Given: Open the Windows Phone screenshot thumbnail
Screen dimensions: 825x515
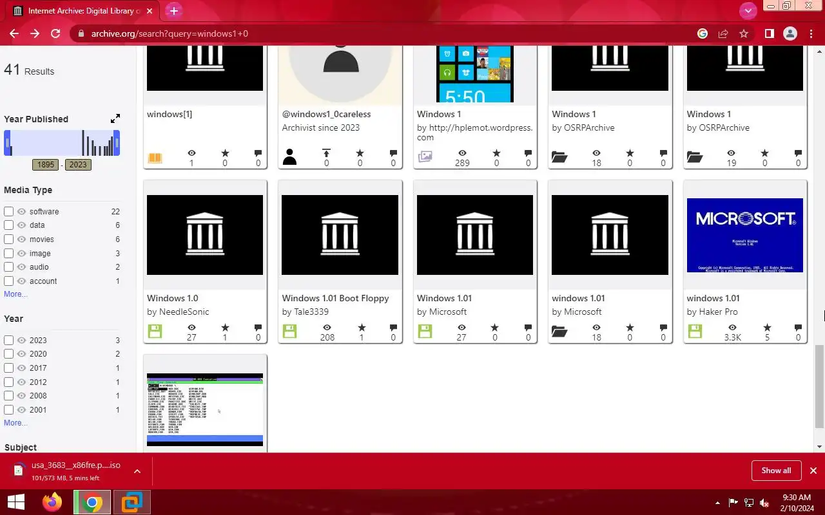Looking at the screenshot, I should pos(475,73).
